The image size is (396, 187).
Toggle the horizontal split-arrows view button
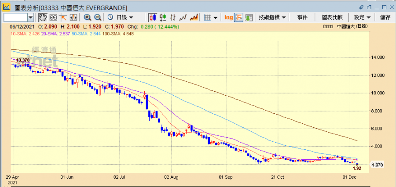(x=73, y=17)
